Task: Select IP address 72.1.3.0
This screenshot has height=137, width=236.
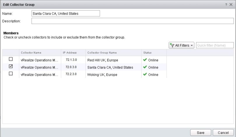Action: (x=71, y=60)
